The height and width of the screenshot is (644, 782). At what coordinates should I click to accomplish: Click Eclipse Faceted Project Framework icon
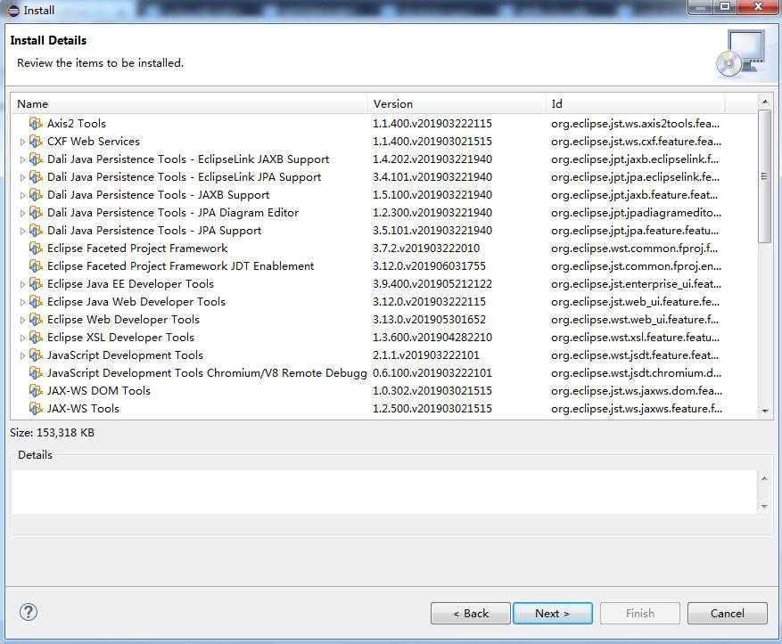tap(36, 248)
